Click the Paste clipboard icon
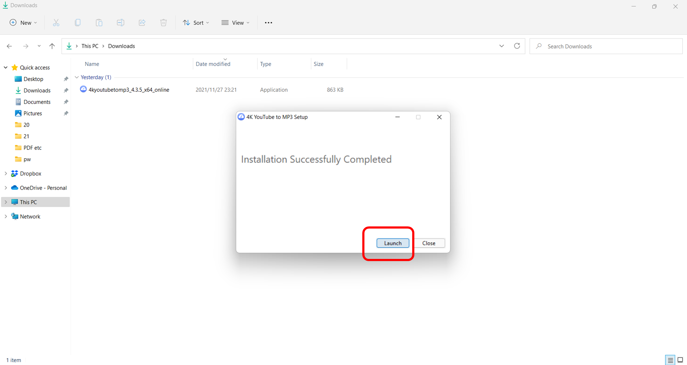 tap(99, 23)
